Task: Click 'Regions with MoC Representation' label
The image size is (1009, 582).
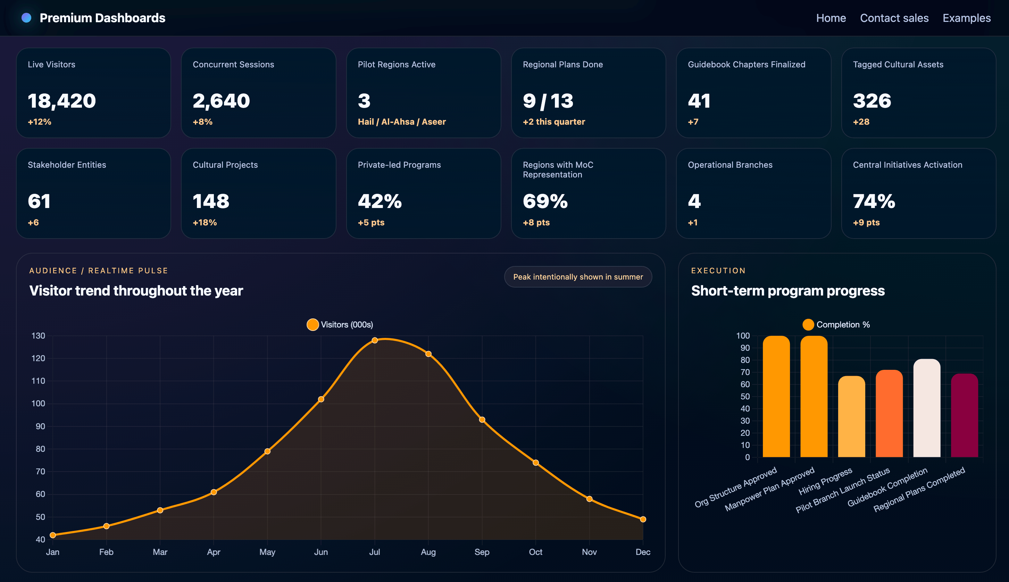Action: point(558,169)
